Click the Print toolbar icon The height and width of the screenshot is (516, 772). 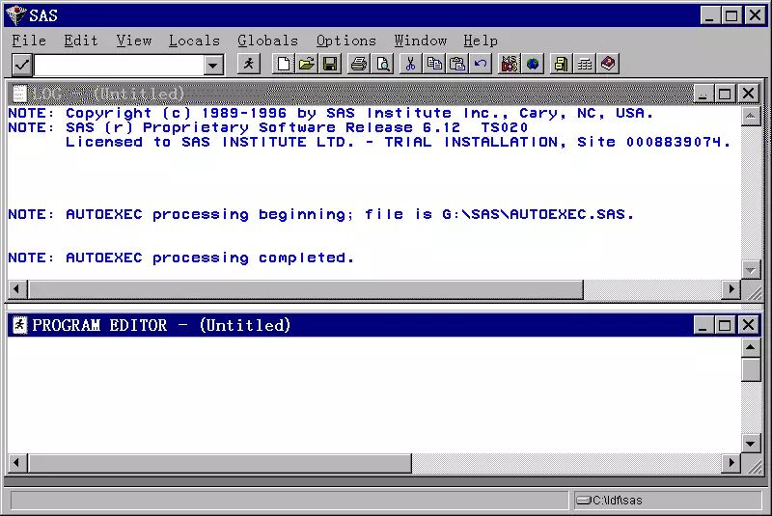point(359,64)
